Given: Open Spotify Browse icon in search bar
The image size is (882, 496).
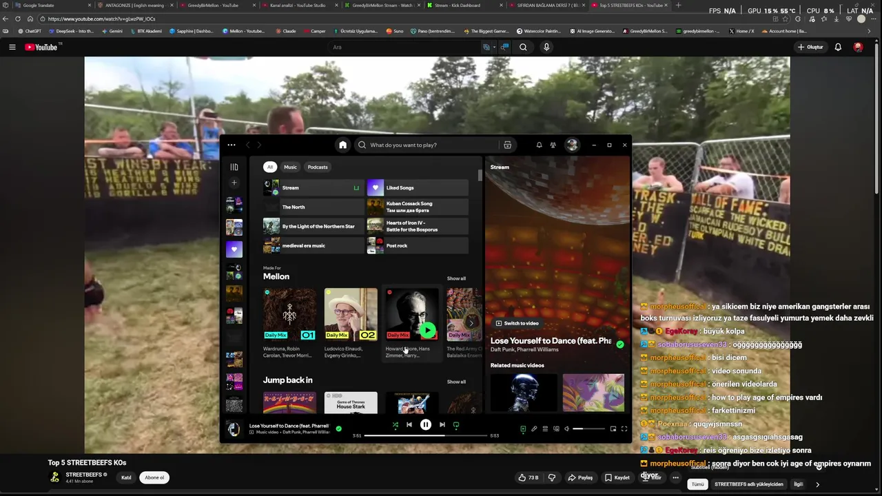Looking at the screenshot, I should (x=507, y=145).
